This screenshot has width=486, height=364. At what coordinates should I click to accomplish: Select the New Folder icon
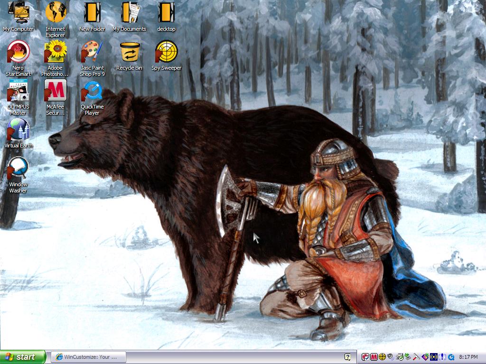(92, 17)
